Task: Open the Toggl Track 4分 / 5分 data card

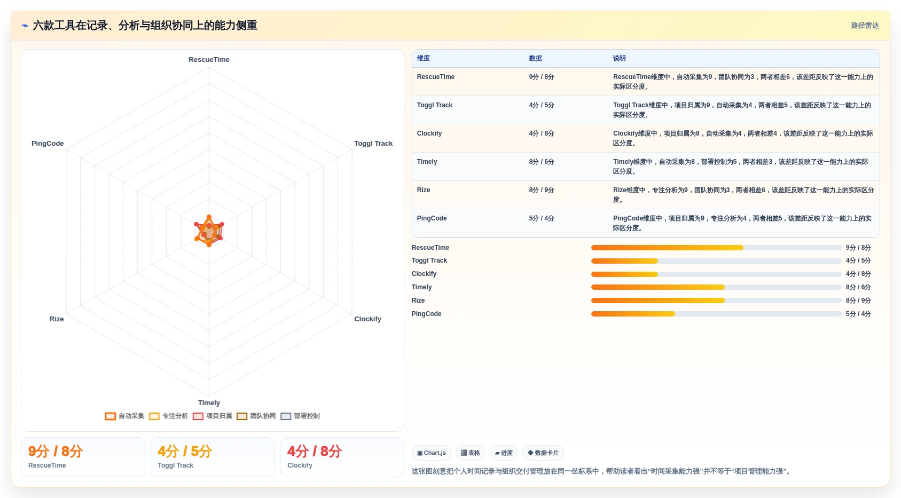Action: coord(213,457)
